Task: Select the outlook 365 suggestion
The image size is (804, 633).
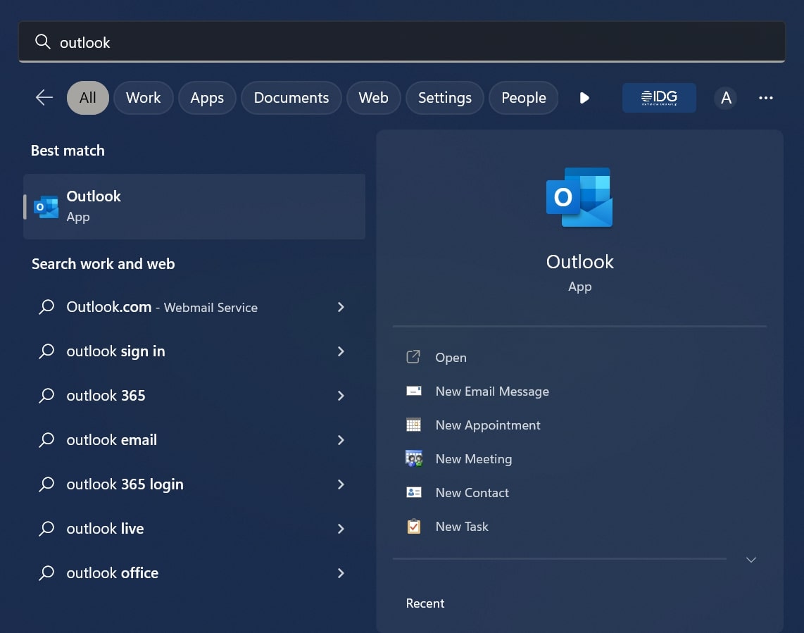Action: pyautogui.click(x=194, y=396)
